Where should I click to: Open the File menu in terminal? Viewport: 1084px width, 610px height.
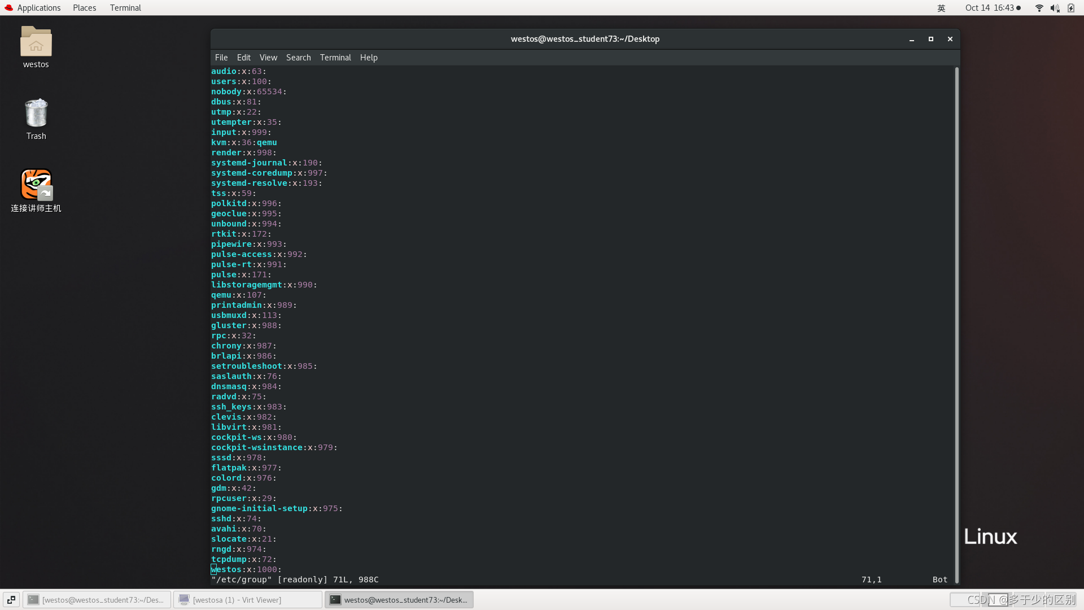[x=221, y=58]
